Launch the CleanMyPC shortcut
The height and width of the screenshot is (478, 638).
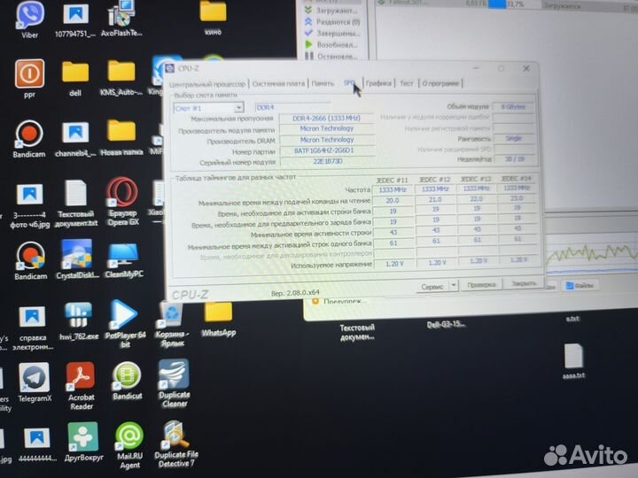(124, 260)
